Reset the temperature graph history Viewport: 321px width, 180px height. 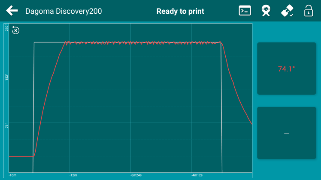click(15, 30)
